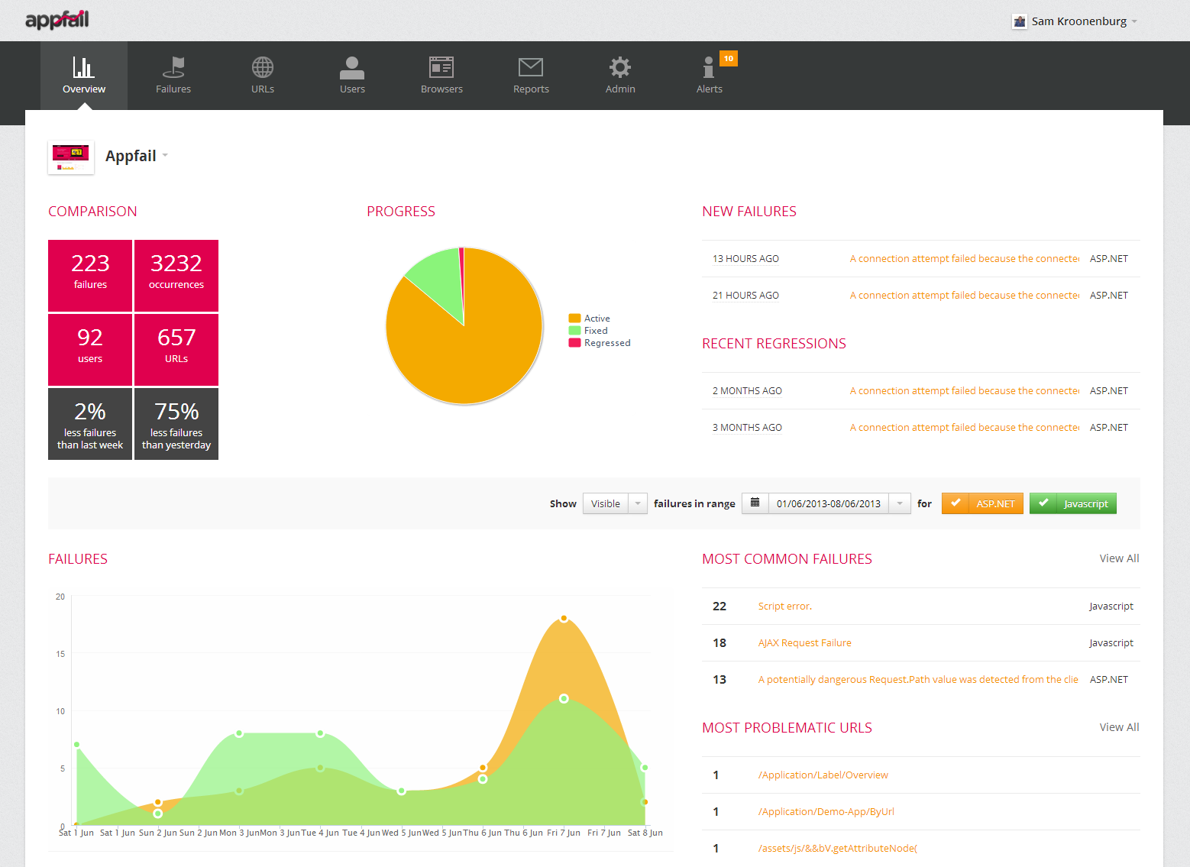Click the appfail logo
The image size is (1190, 867).
[57, 20]
